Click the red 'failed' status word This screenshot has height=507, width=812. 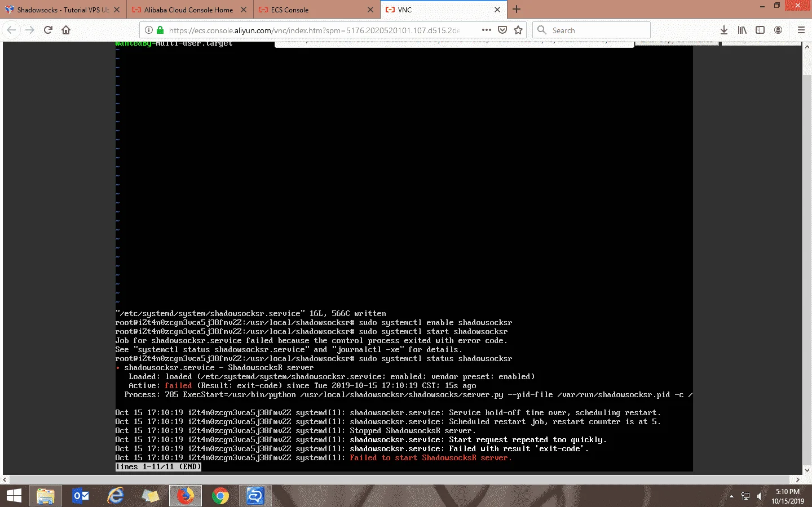click(x=178, y=385)
